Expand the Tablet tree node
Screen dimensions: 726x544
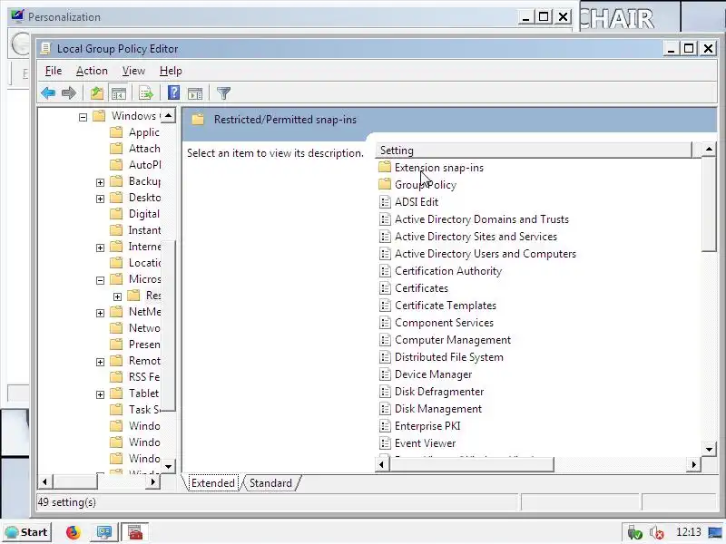(x=100, y=394)
